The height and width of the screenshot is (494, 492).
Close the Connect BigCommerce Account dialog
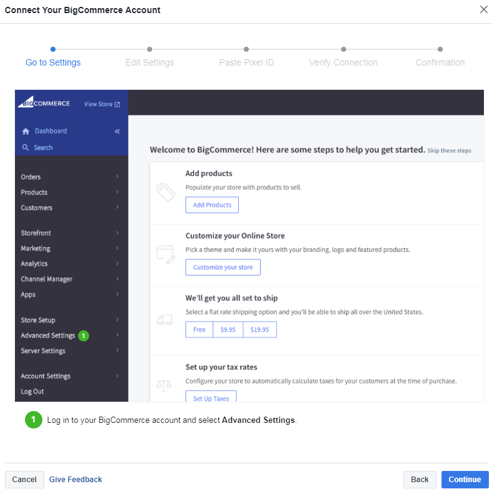483,9
